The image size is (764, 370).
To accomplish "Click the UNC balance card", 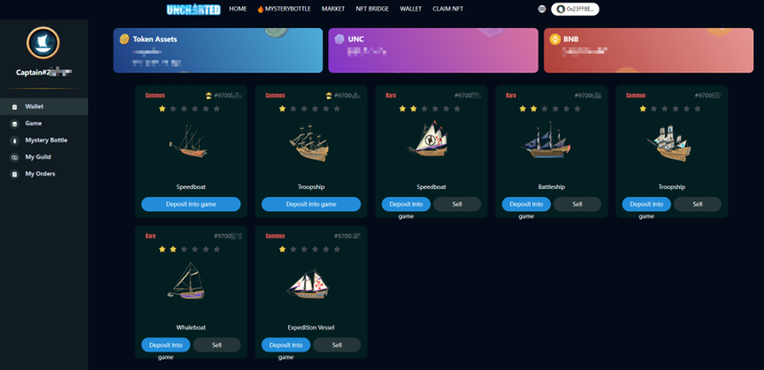I will pyautogui.click(x=433, y=50).
